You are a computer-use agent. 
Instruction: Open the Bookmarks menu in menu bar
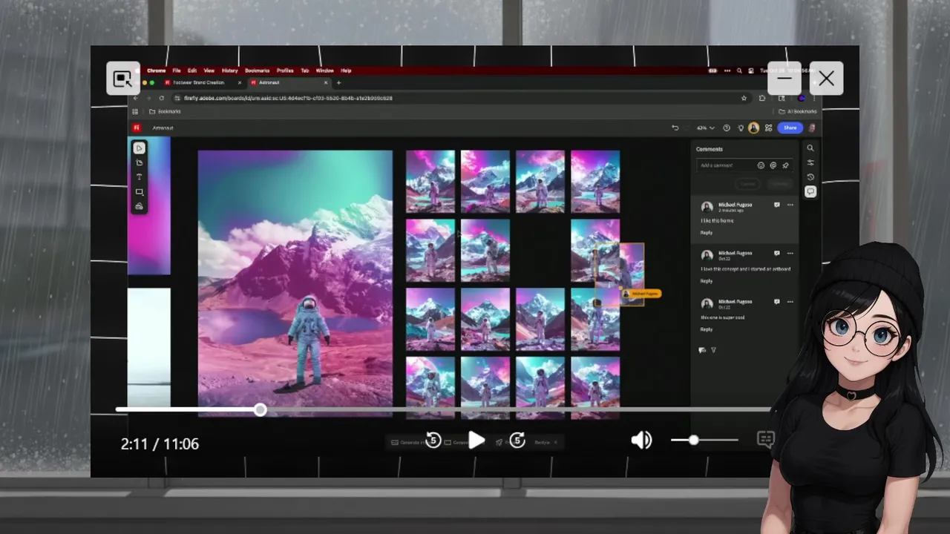pos(258,70)
